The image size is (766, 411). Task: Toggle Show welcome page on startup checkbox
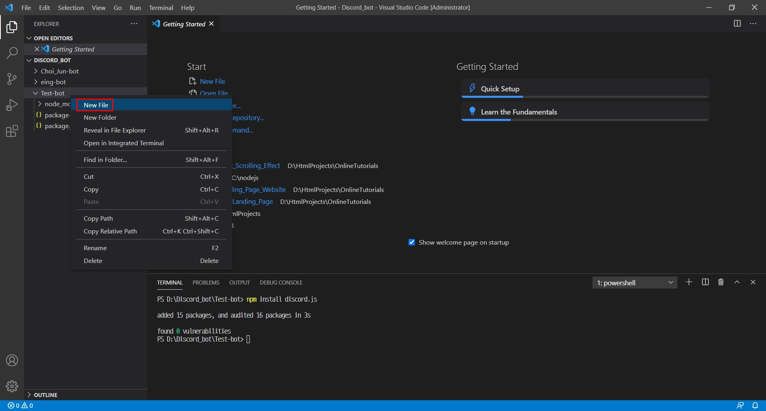(x=412, y=242)
